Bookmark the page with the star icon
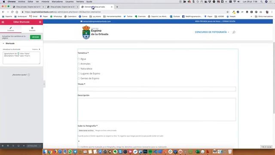Screen dimensions: 275x155 (227, 12)
